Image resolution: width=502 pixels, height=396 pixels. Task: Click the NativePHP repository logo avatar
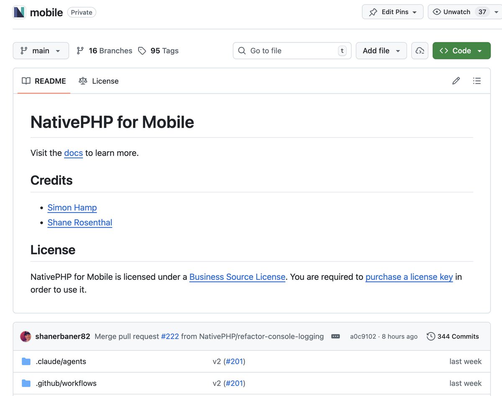[x=19, y=12]
